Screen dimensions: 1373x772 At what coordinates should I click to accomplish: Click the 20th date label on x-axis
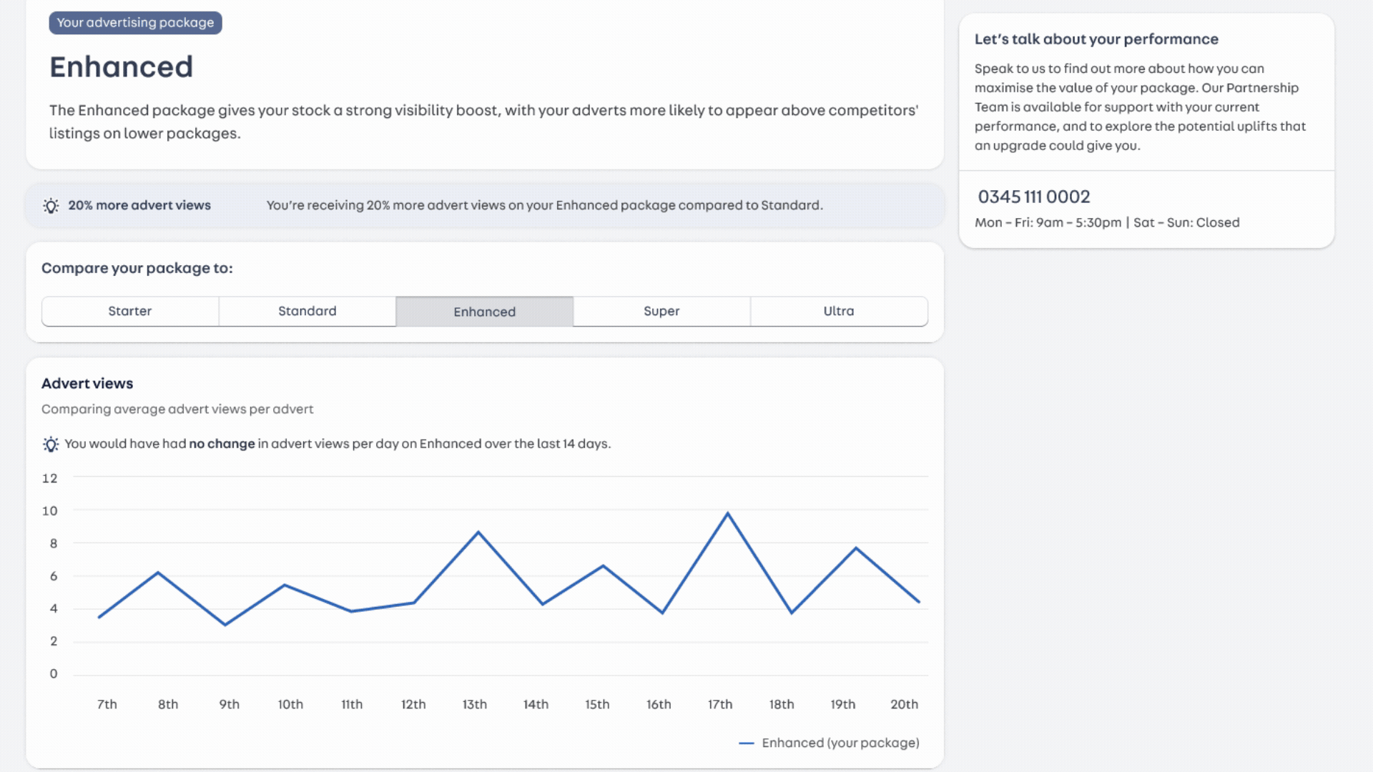(905, 705)
